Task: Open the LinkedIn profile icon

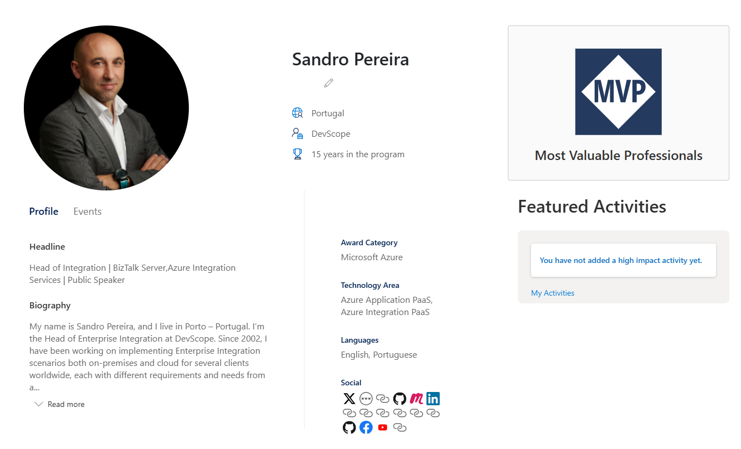Action: [x=433, y=399]
